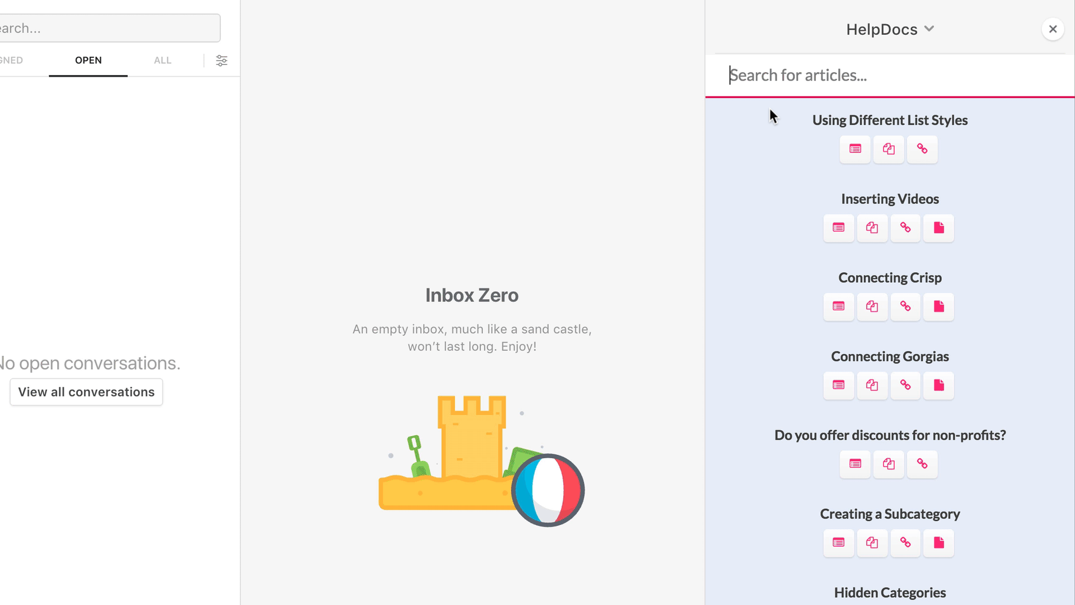Click the link icon for 'Connecting Gorgias'
Image resolution: width=1075 pixels, height=605 pixels.
pyautogui.click(x=905, y=385)
